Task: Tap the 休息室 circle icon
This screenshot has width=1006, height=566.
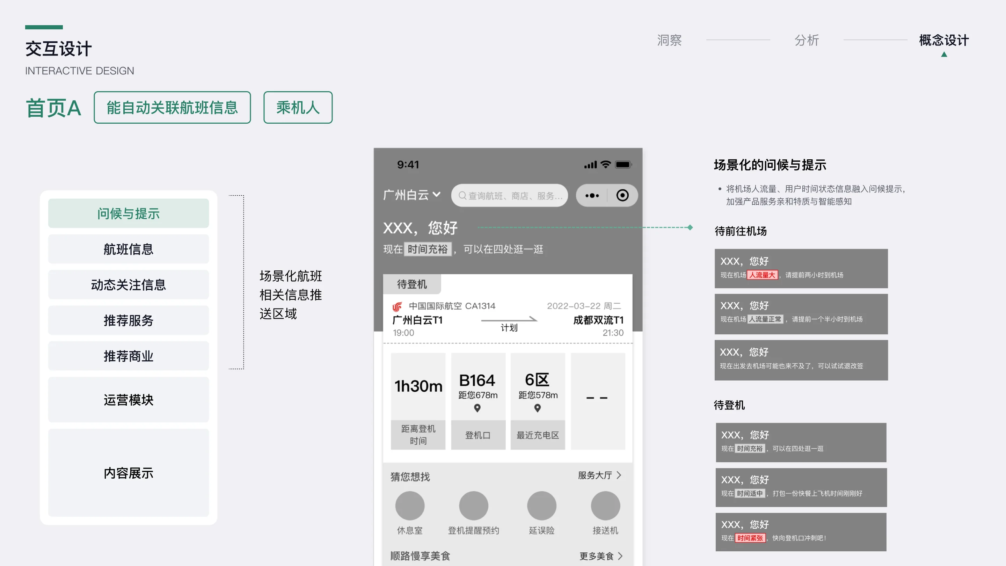Action: [x=410, y=506]
